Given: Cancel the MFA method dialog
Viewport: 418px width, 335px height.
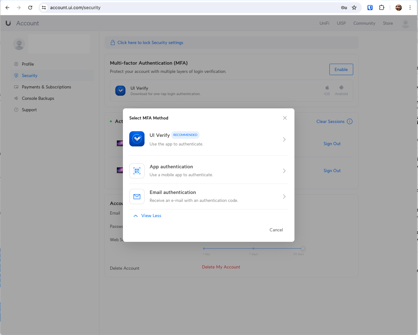Looking at the screenshot, I should tap(276, 230).
